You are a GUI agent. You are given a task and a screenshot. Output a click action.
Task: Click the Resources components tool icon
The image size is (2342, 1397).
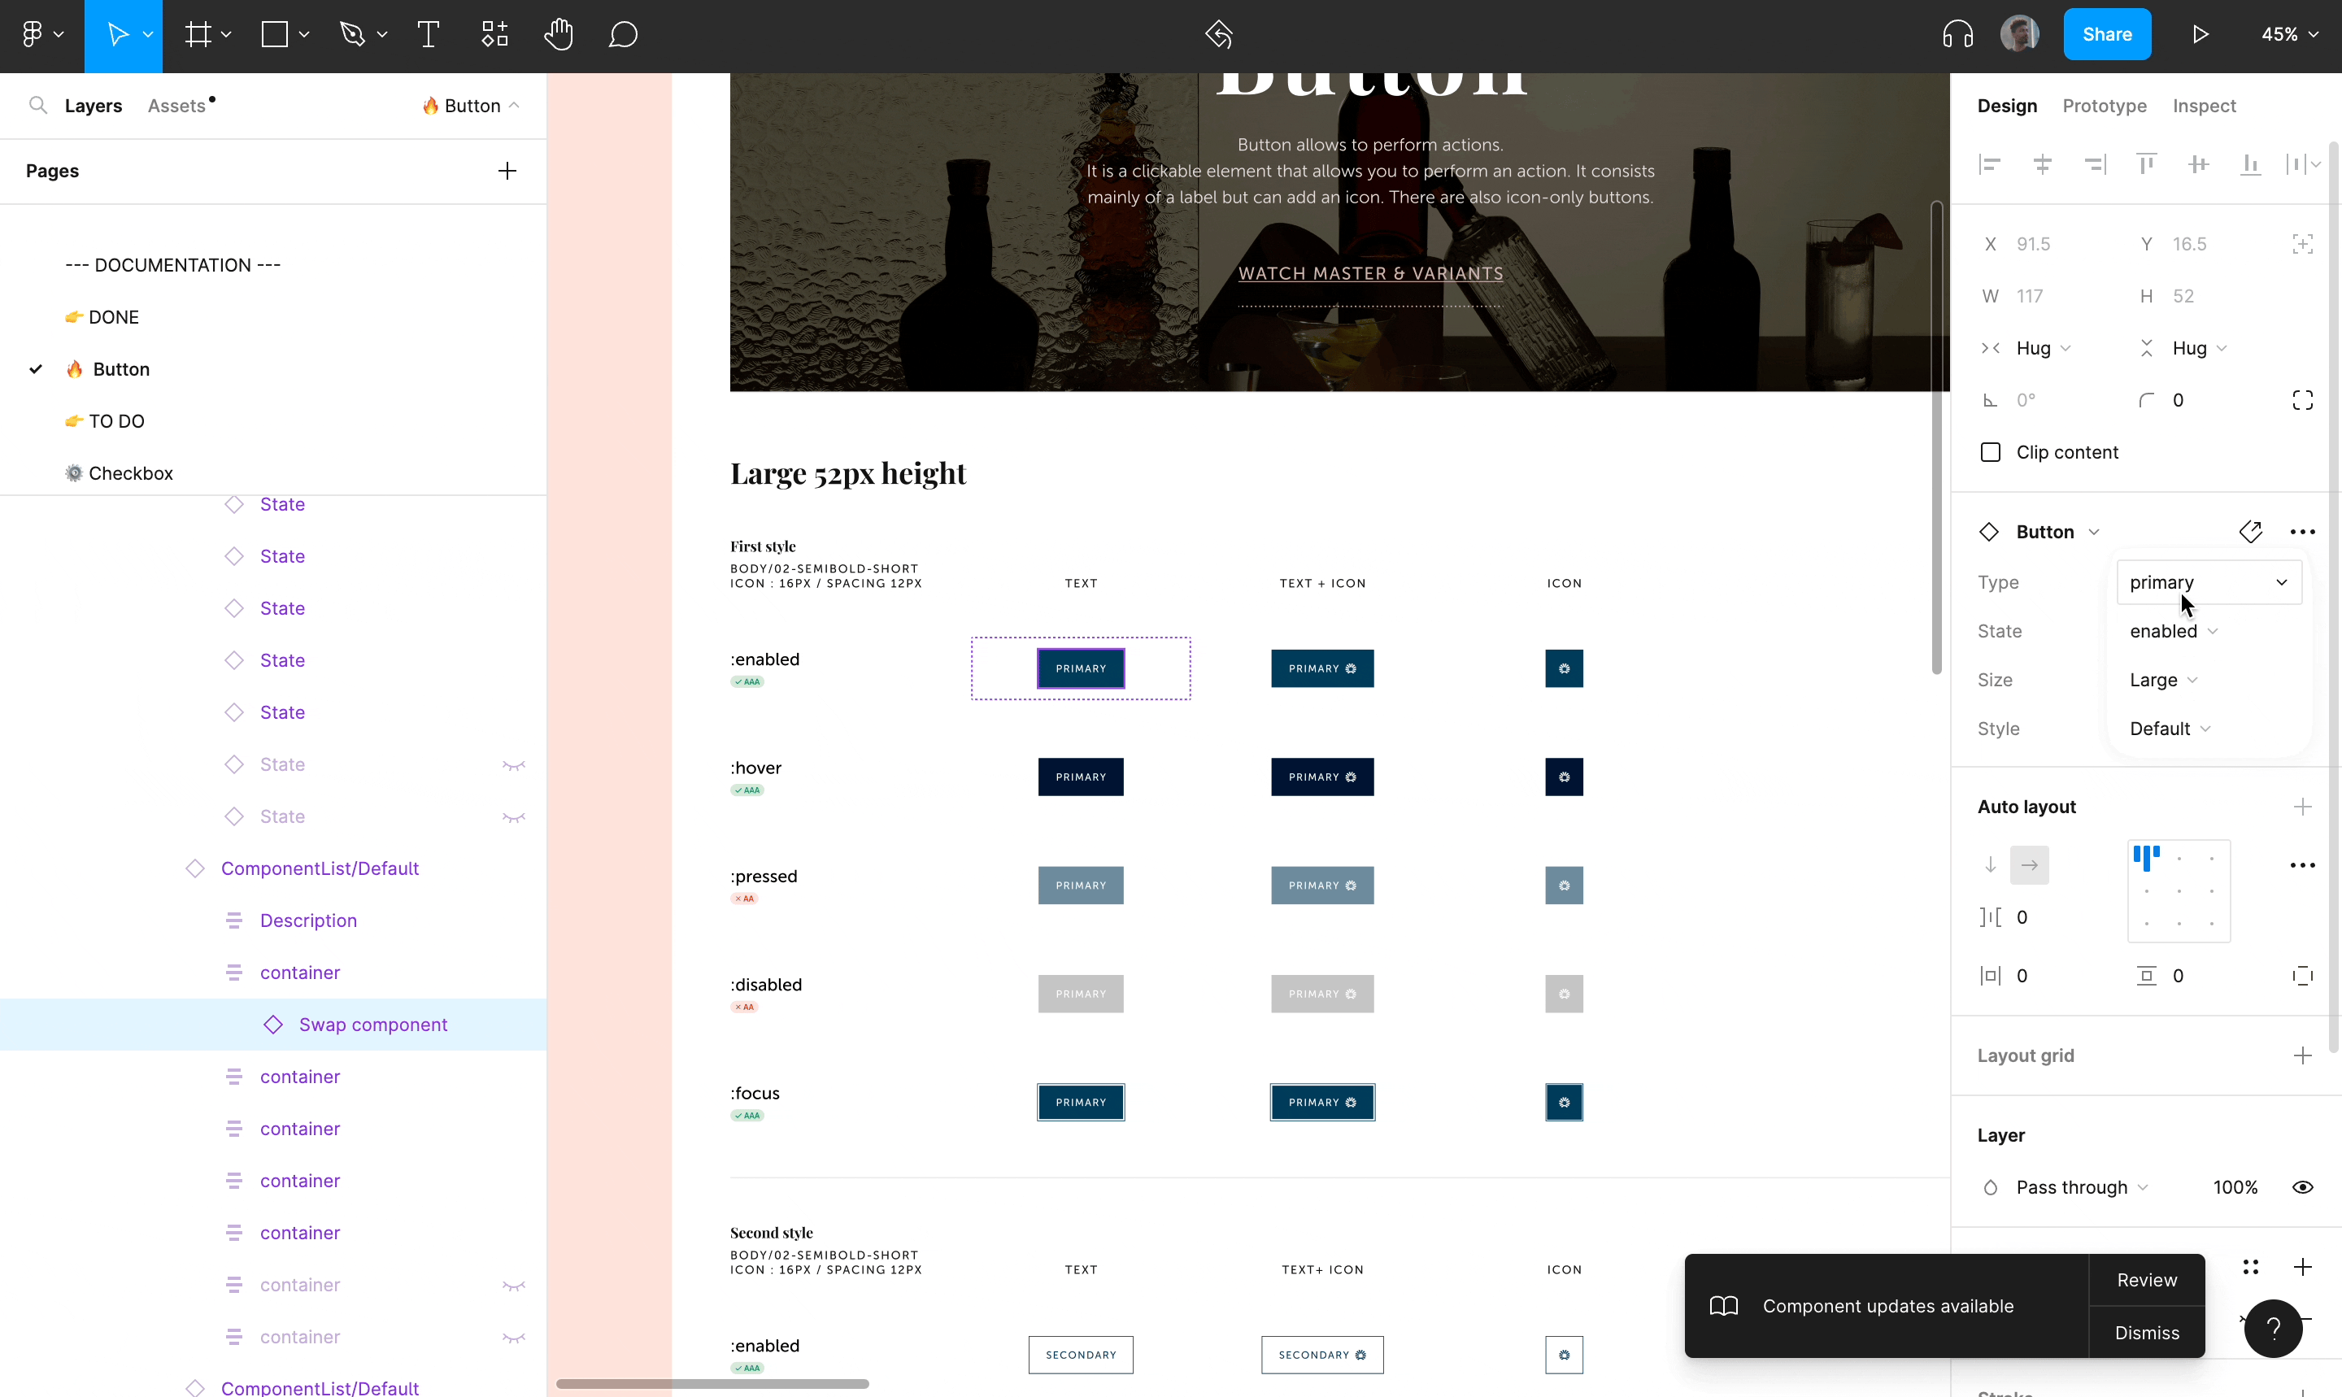click(494, 35)
